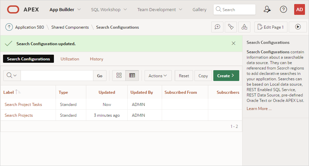The height and width of the screenshot is (166, 309).
Task: Open the Feedback comment icon button
Action: pos(217,27)
